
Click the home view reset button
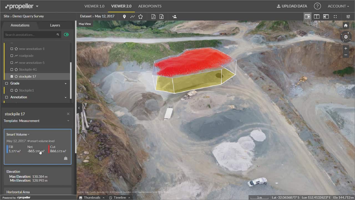pos(346,26)
